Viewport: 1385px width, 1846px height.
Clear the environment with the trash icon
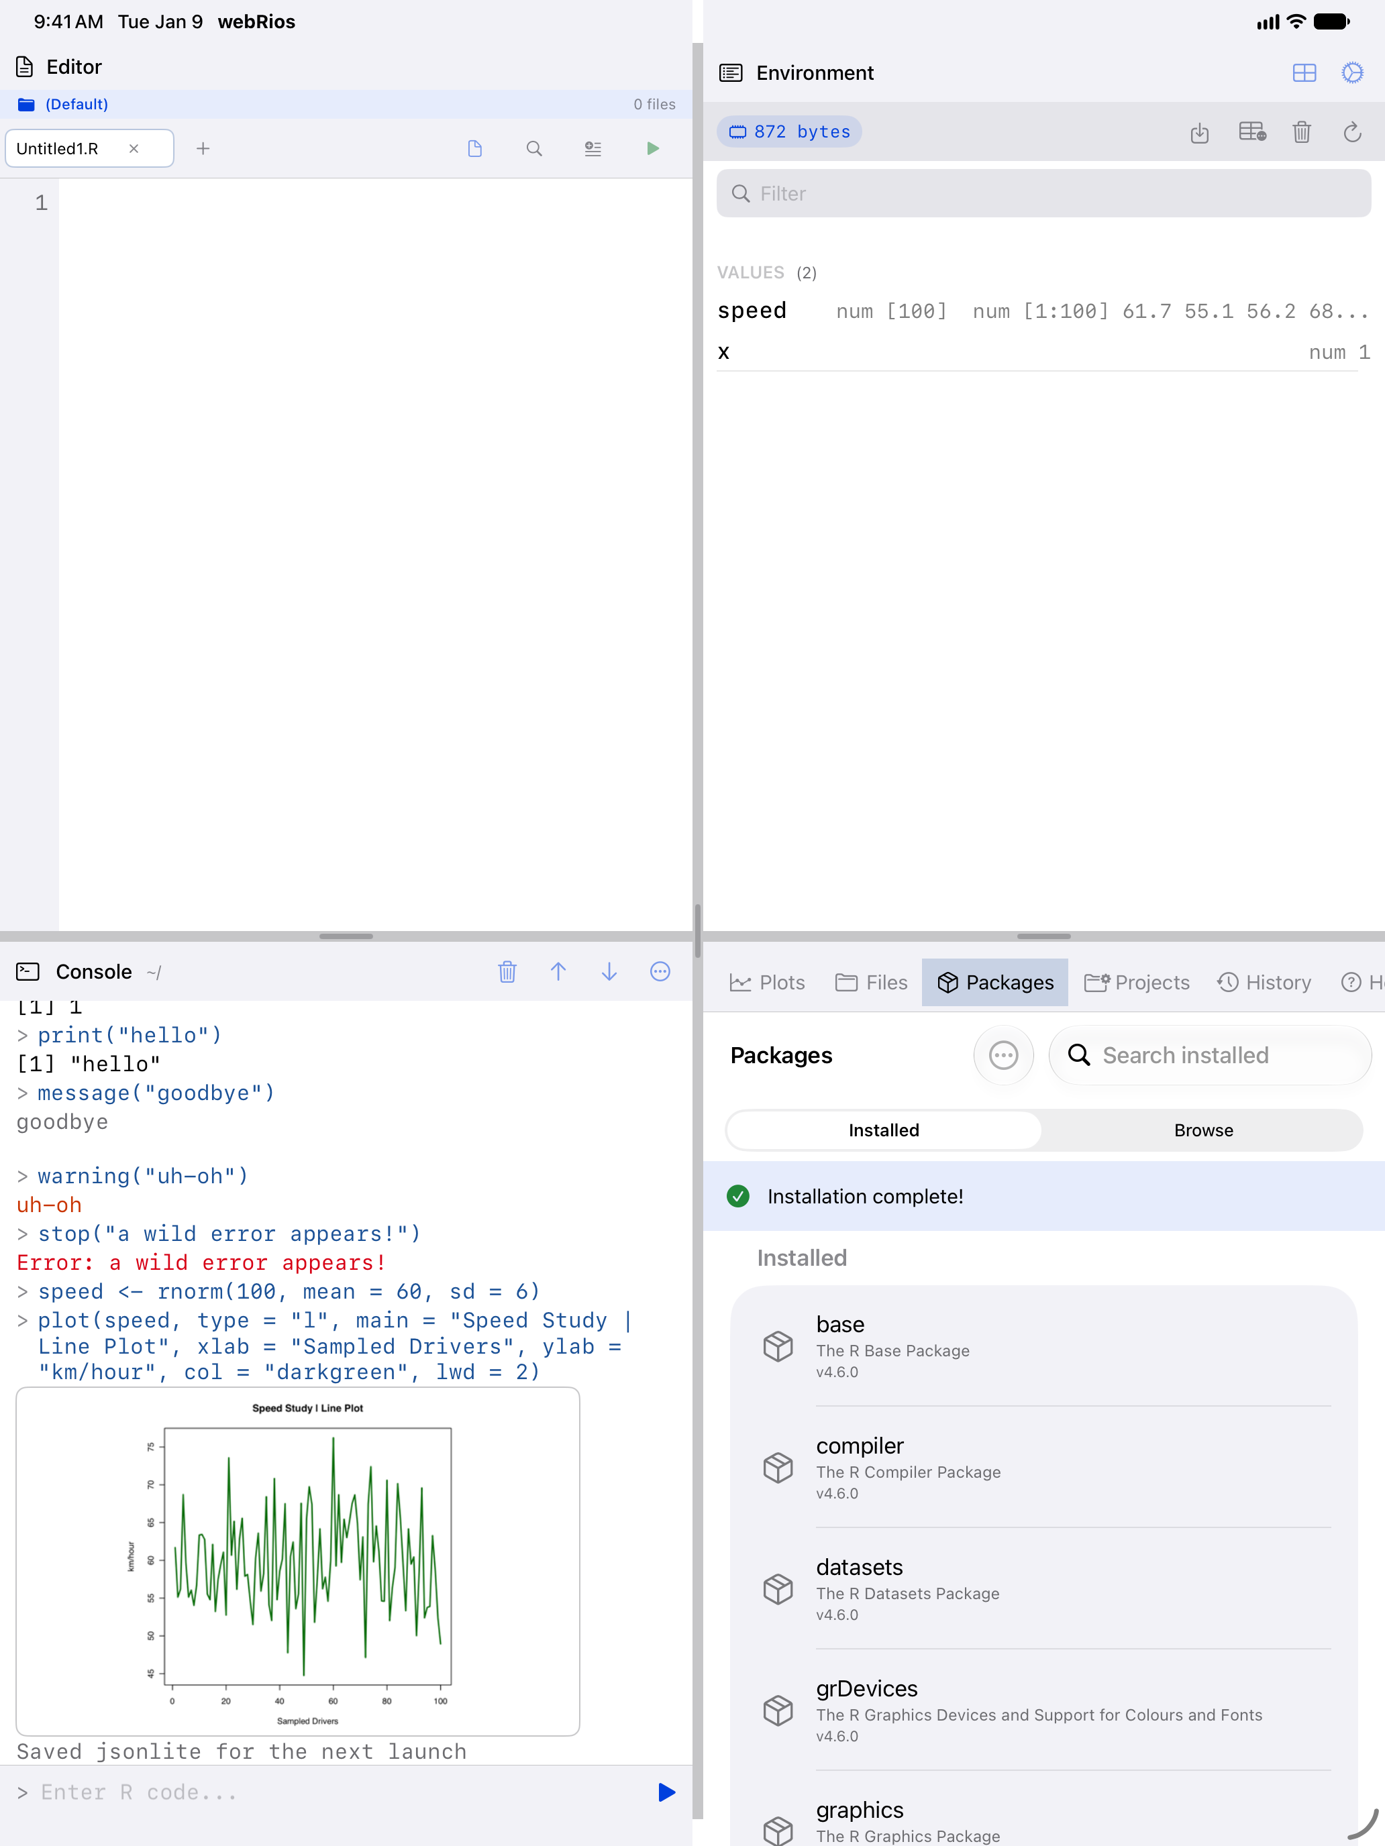coord(1302,132)
